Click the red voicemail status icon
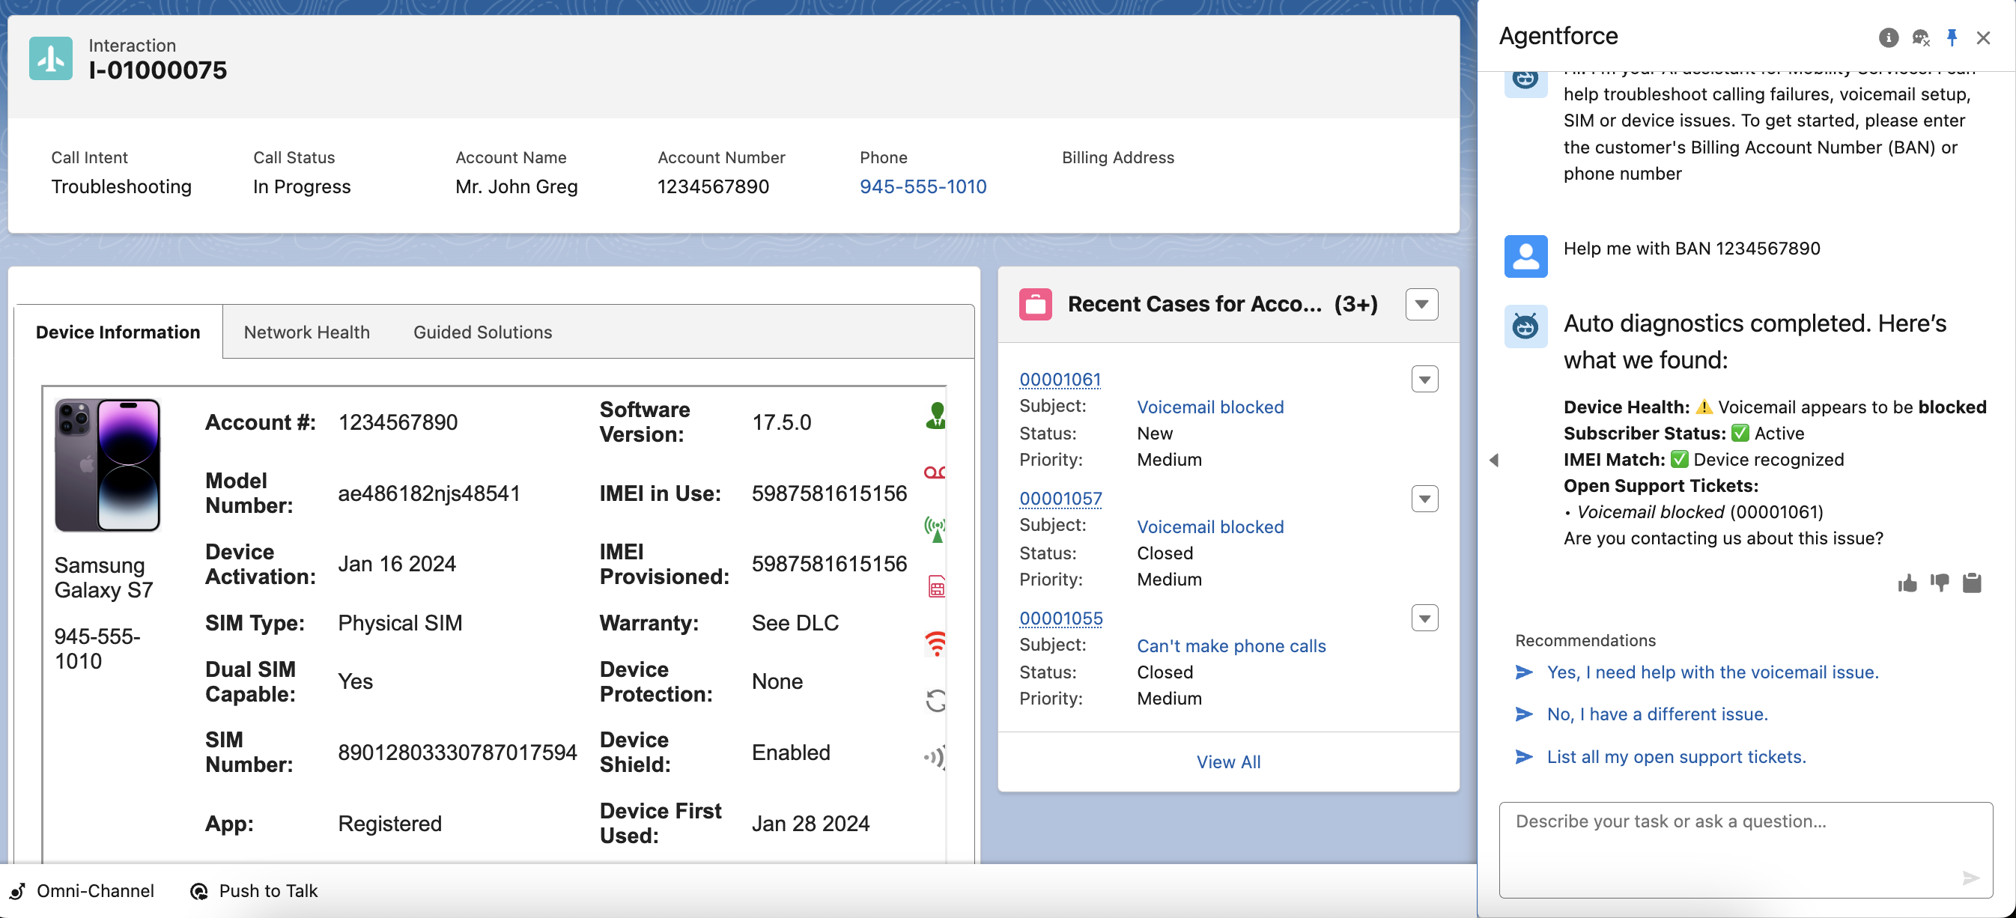This screenshot has height=918, width=2016. point(935,472)
